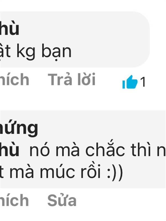Tap empty gray area of first comment bubble
Screen dimensions: 166x221
coord(110,40)
